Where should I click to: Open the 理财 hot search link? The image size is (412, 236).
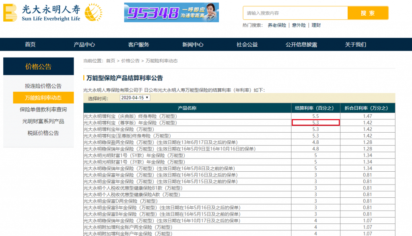click(316, 25)
